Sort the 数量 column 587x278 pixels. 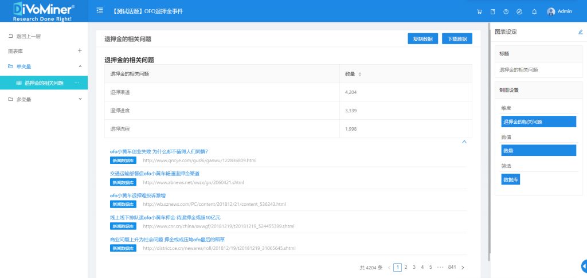click(360, 74)
